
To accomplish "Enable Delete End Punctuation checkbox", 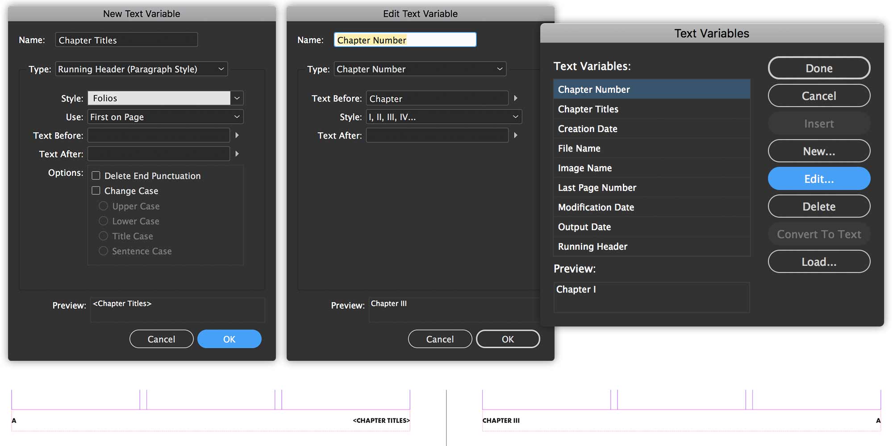I will tap(96, 176).
